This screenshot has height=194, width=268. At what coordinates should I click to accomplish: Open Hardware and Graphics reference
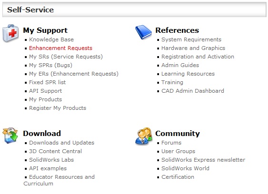[x=193, y=48]
